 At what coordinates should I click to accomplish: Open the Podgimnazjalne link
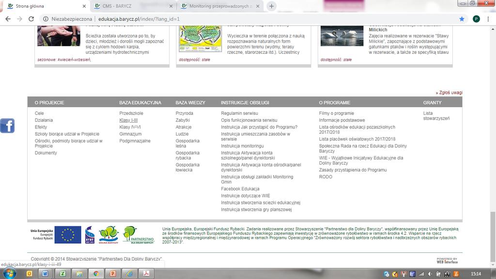coord(135,141)
